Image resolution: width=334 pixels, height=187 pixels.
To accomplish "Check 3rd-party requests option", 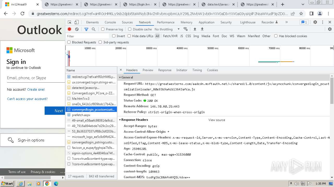I will [100, 42].
